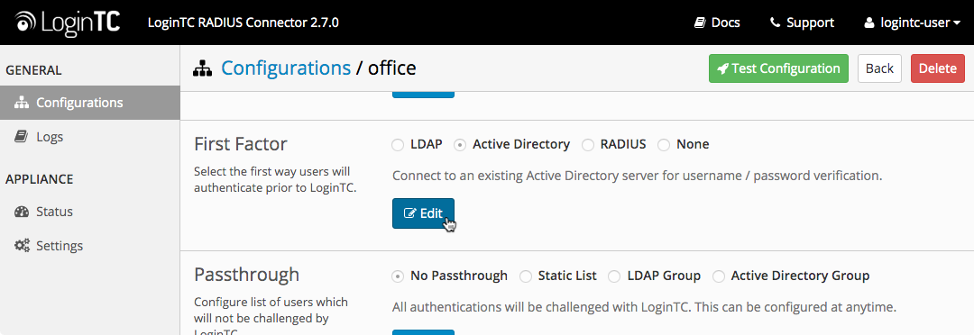Click the First Factor section heading
The width and height of the screenshot is (974, 335).
point(241,144)
